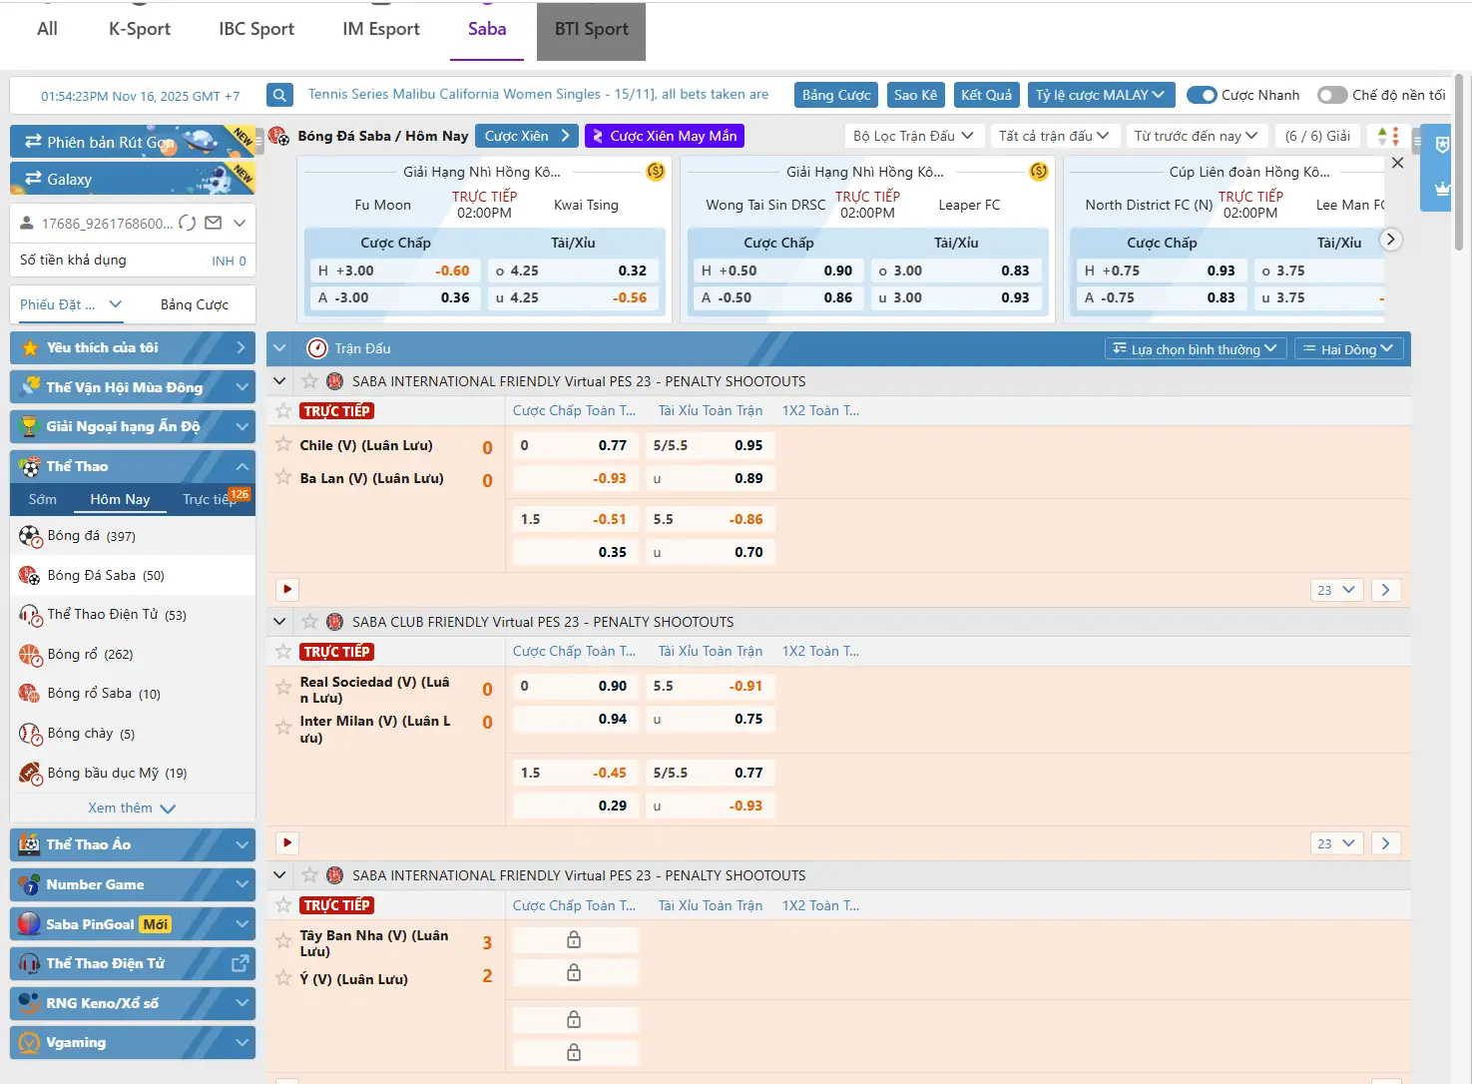
Task: Click the play stream icon under Chile match
Action: tap(287, 589)
